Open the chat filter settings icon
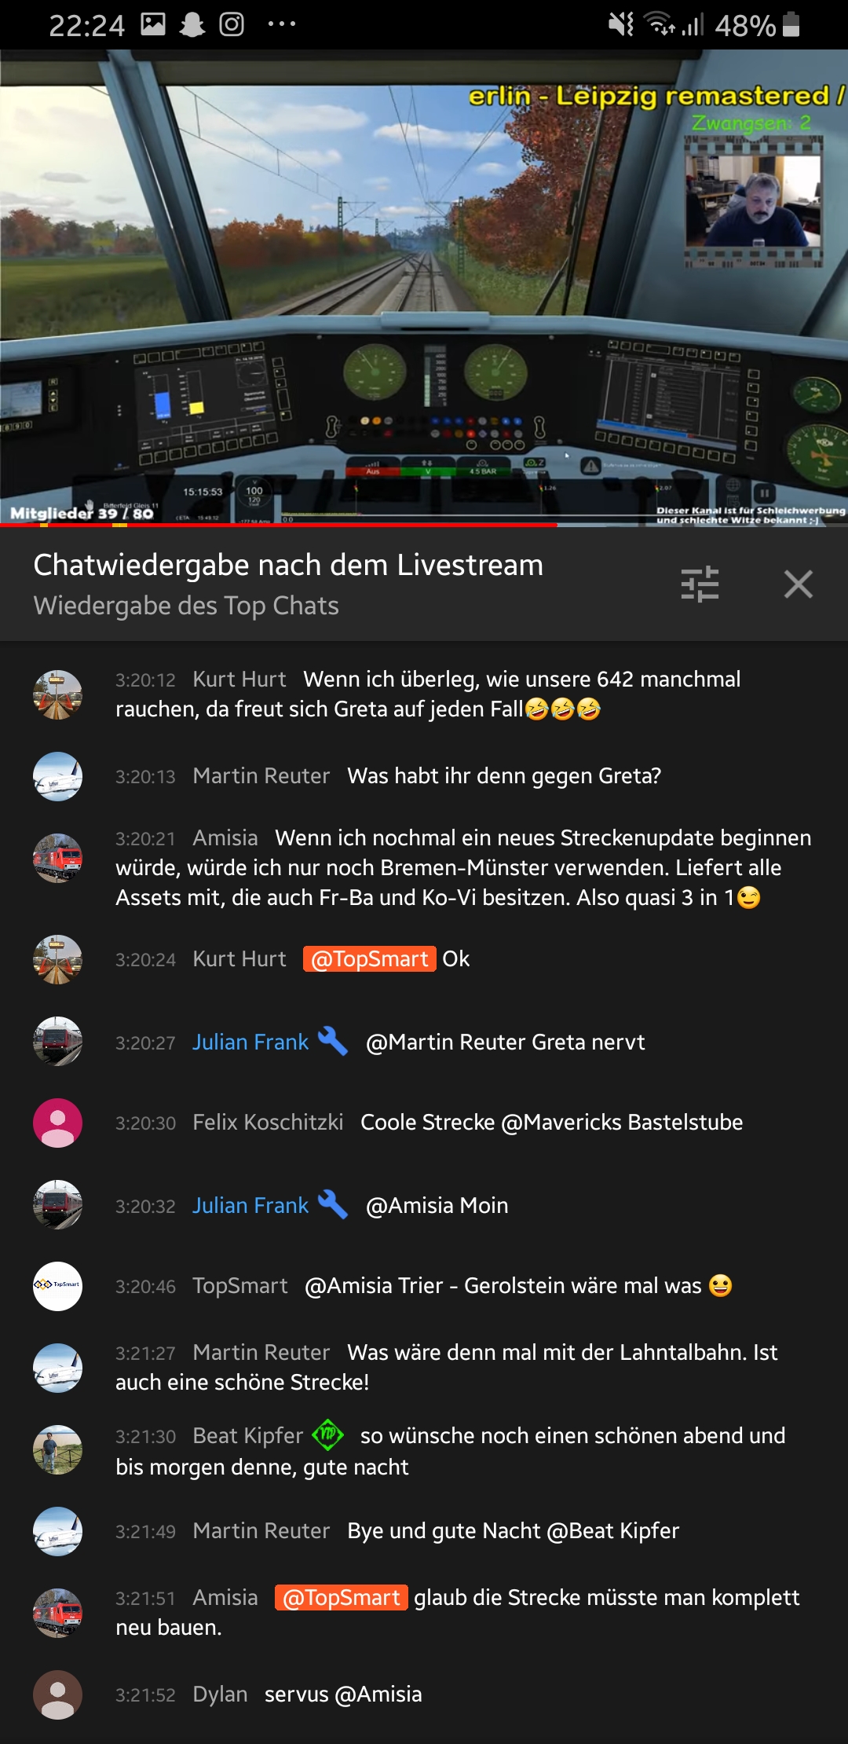The width and height of the screenshot is (848, 1744). 700,584
